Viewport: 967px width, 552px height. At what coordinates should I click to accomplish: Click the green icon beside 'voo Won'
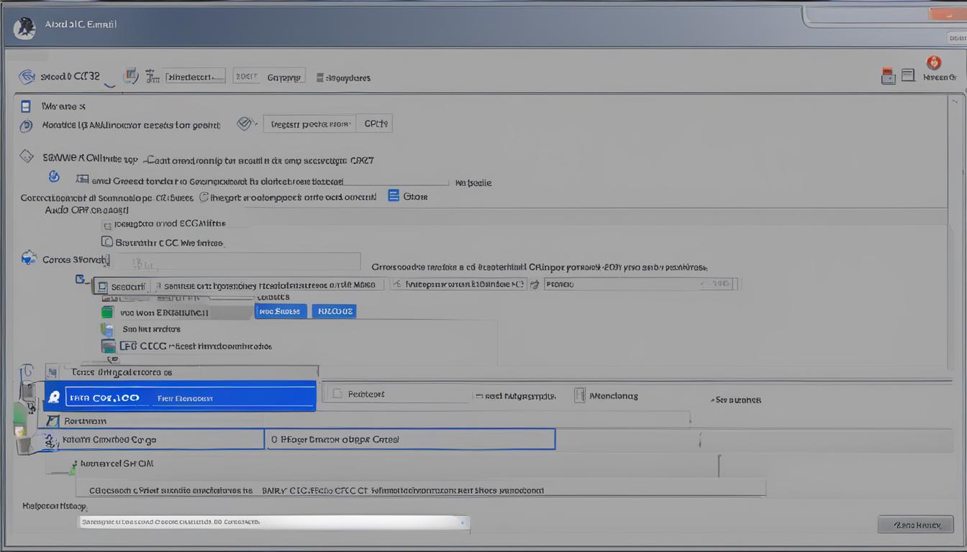click(x=107, y=312)
